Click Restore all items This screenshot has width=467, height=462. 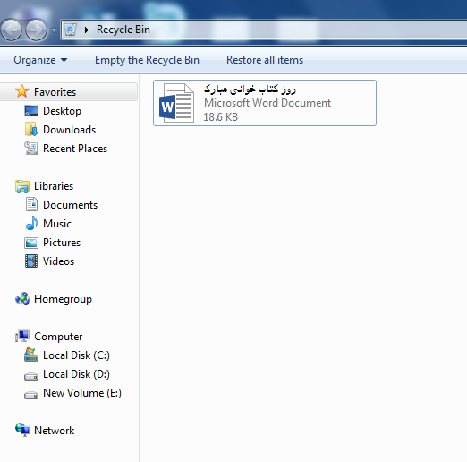click(x=265, y=60)
